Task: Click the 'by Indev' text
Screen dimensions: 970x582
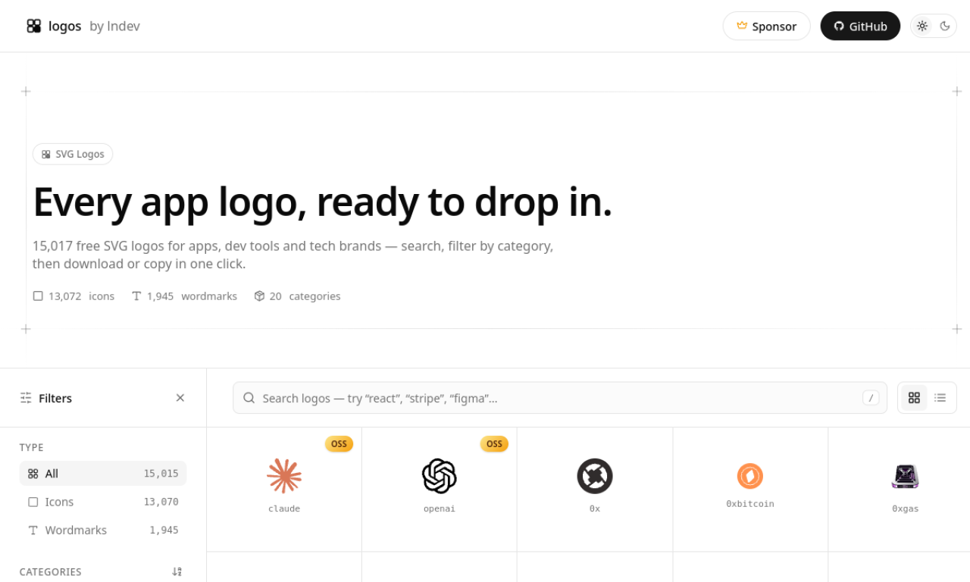Action: click(114, 27)
